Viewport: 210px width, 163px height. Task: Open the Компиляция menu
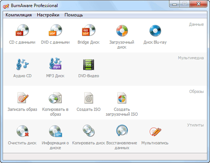(19, 15)
